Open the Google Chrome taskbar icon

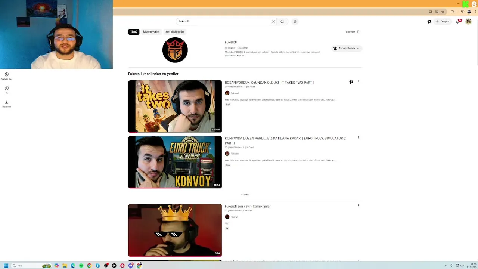(89, 266)
